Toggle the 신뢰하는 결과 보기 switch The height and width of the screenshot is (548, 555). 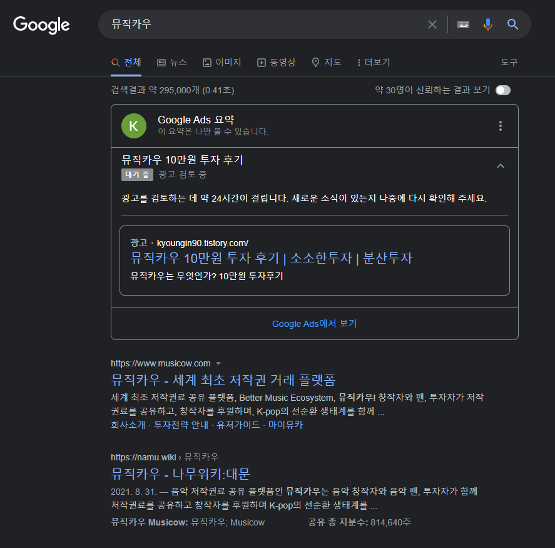(x=503, y=90)
